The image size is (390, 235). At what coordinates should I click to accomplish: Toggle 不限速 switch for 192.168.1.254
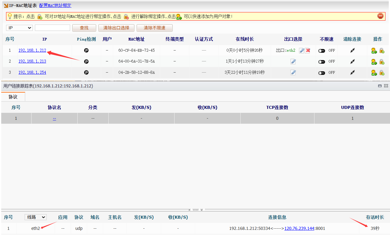tap(322, 73)
